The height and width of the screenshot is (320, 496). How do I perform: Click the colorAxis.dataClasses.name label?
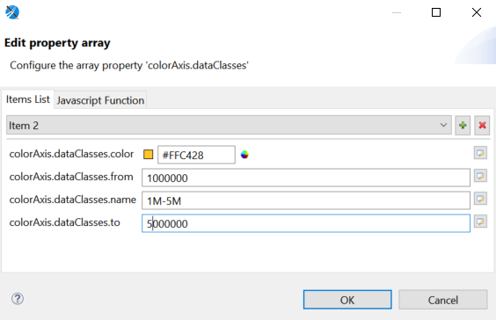coord(72,200)
